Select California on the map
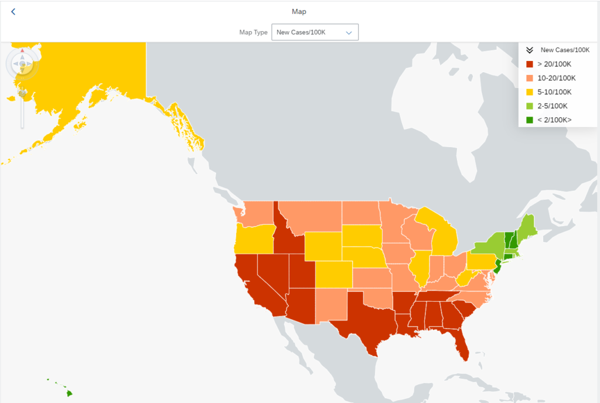The width and height of the screenshot is (600, 403). [249, 281]
